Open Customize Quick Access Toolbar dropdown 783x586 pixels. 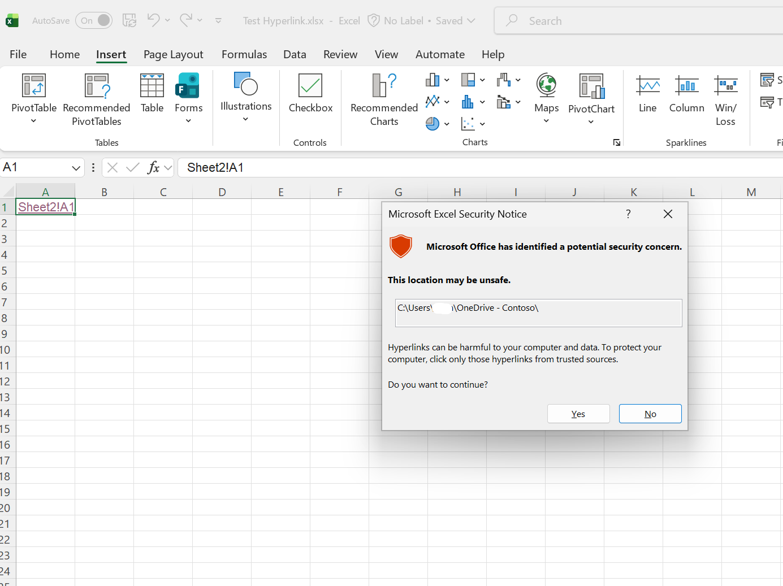[218, 21]
